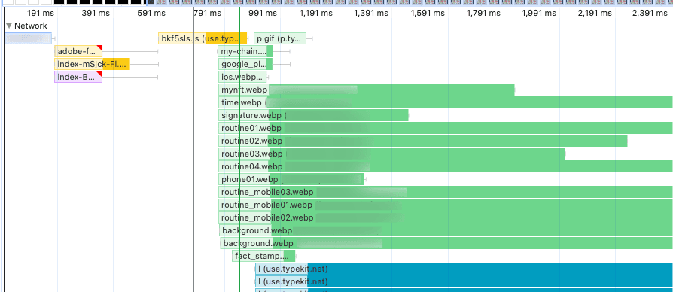Image resolution: width=673 pixels, height=292 pixels.
Task: Click the 791 ms ruler label
Action: (x=207, y=14)
